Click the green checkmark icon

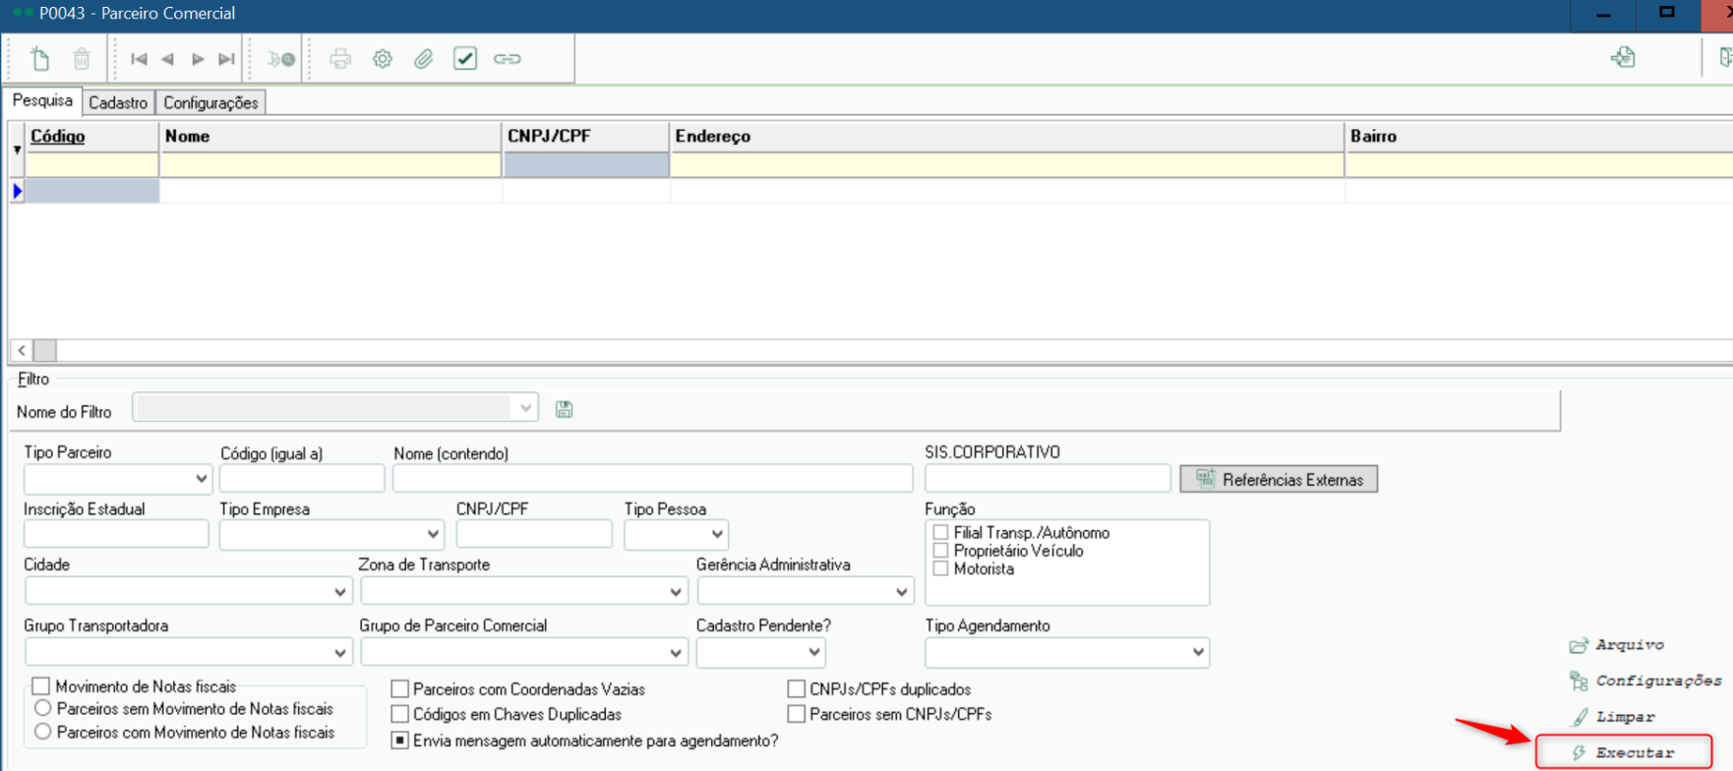(465, 59)
